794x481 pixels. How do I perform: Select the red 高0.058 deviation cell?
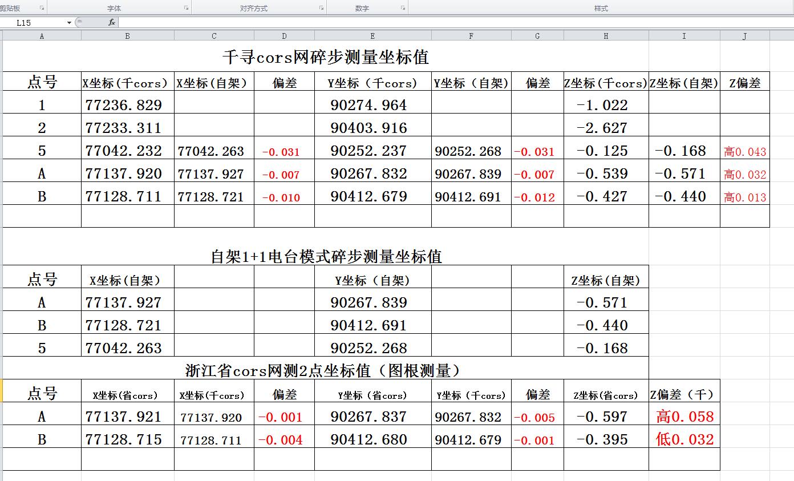(x=684, y=417)
